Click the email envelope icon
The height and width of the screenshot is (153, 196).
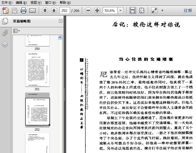point(32,11)
